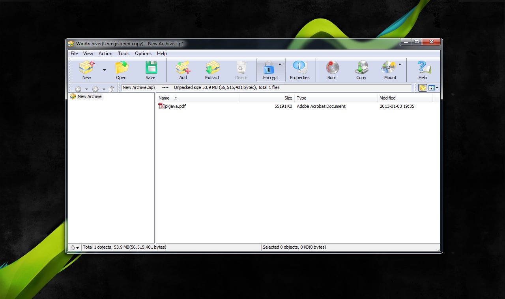
Task: Maximize the WinArchiver window
Action: (x=417, y=42)
